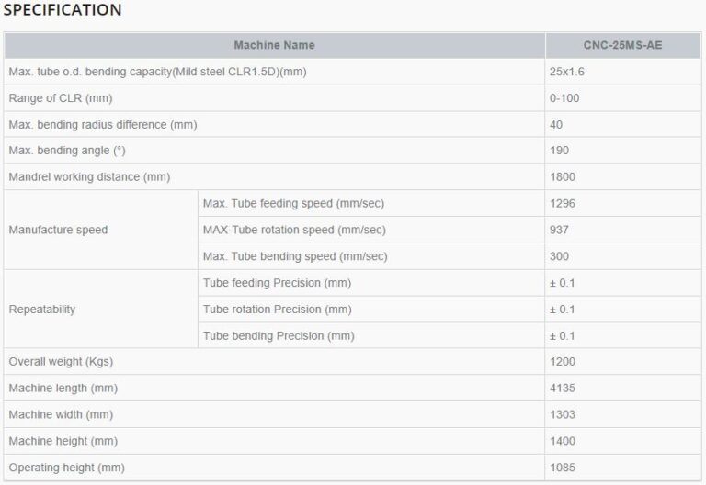Click the SPECIFICATION heading

[x=63, y=11]
